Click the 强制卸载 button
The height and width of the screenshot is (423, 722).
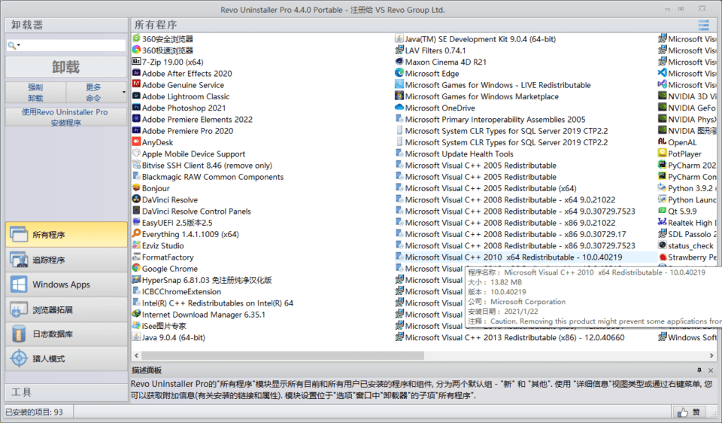pyautogui.click(x=35, y=92)
